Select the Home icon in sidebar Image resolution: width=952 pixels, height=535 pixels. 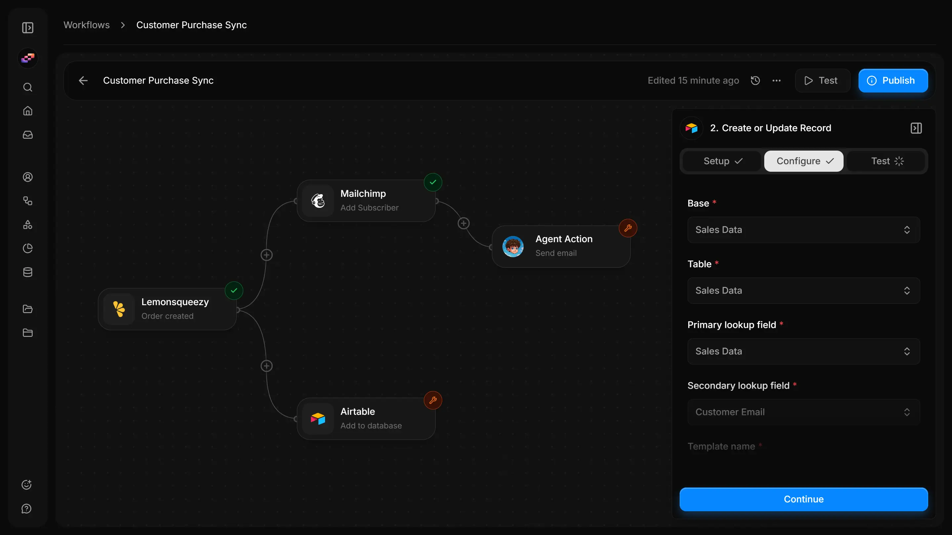pos(27,111)
